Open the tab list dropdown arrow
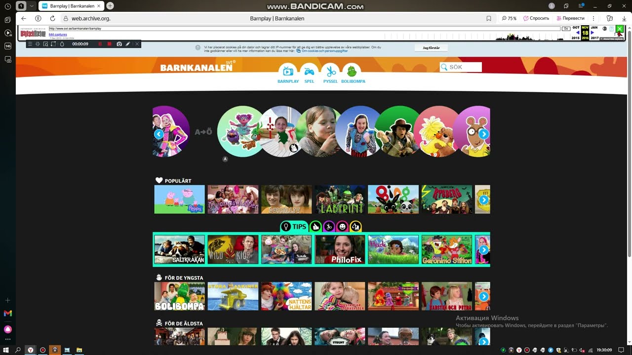This screenshot has height=355, width=632. point(32,6)
